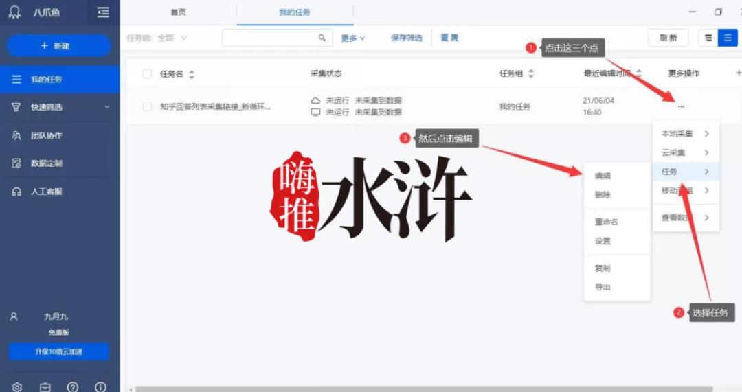Sort by the 任务名 column arrows
This screenshot has height=392, width=742.
point(192,73)
